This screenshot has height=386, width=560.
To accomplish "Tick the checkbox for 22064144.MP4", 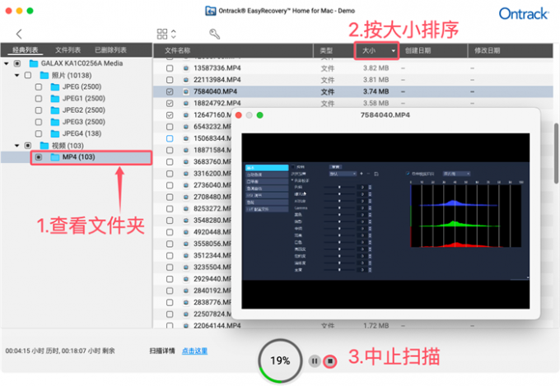I will [x=170, y=326].
